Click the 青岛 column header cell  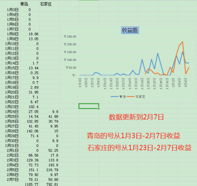point(30,4)
